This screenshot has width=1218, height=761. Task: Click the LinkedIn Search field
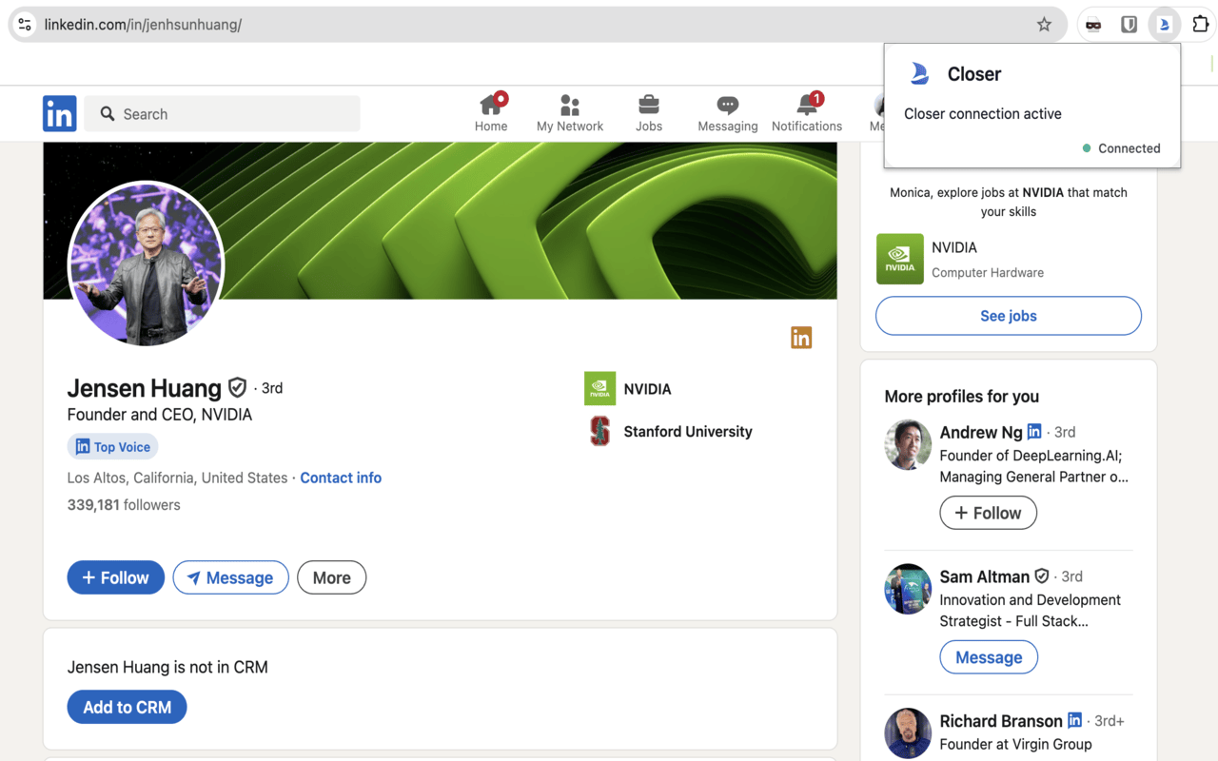(x=223, y=113)
